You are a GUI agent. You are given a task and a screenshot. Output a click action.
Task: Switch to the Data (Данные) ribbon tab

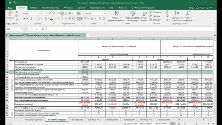click(81, 8)
